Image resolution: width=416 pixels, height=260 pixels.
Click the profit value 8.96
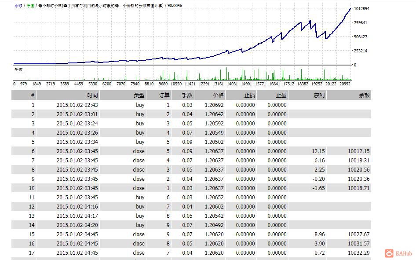click(x=319, y=234)
